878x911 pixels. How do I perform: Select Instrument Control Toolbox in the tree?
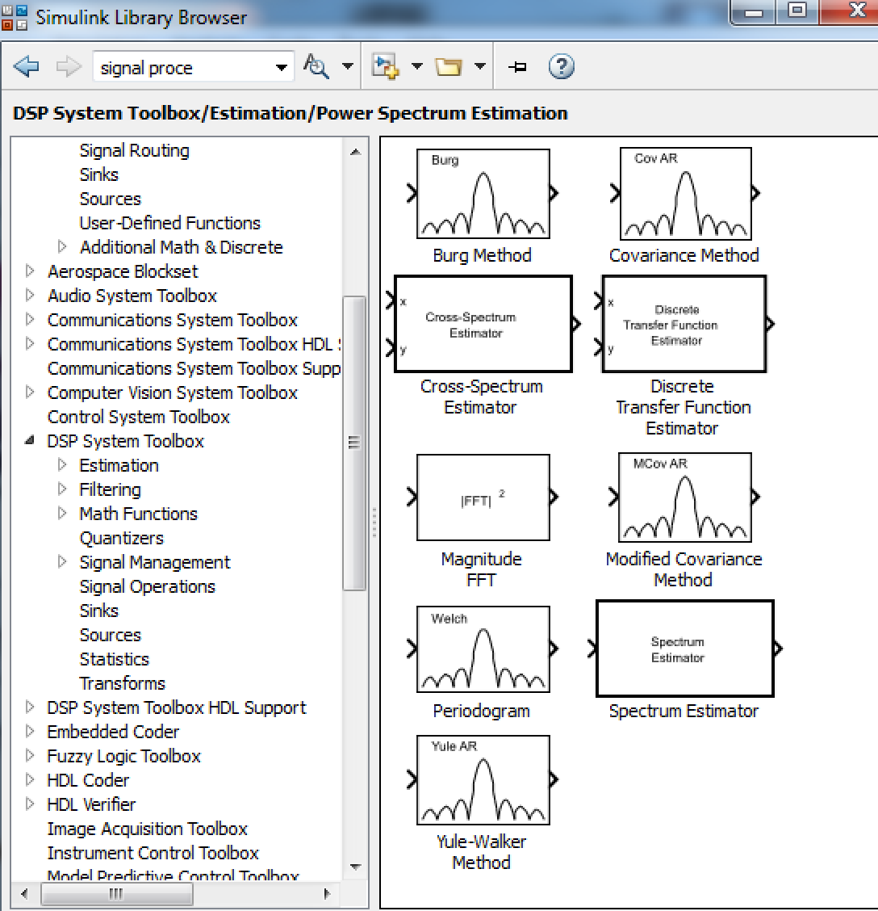(x=153, y=853)
